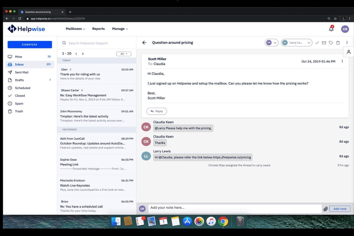
Task: Open thread options three-dot menu
Action: click(x=347, y=42)
